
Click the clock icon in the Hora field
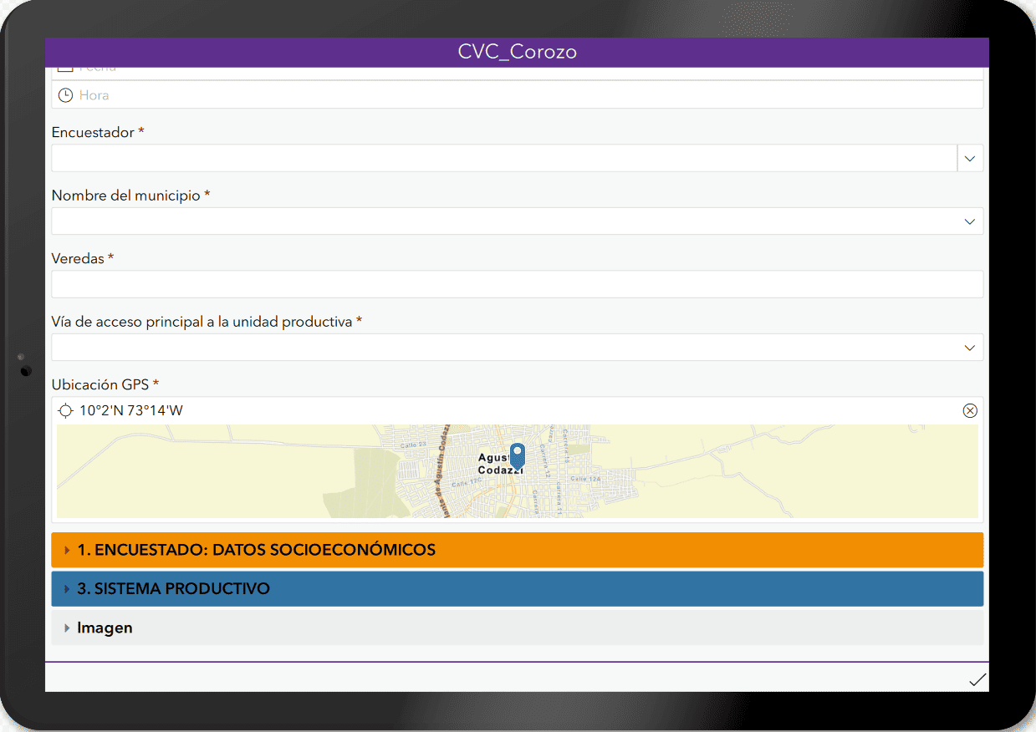(65, 95)
